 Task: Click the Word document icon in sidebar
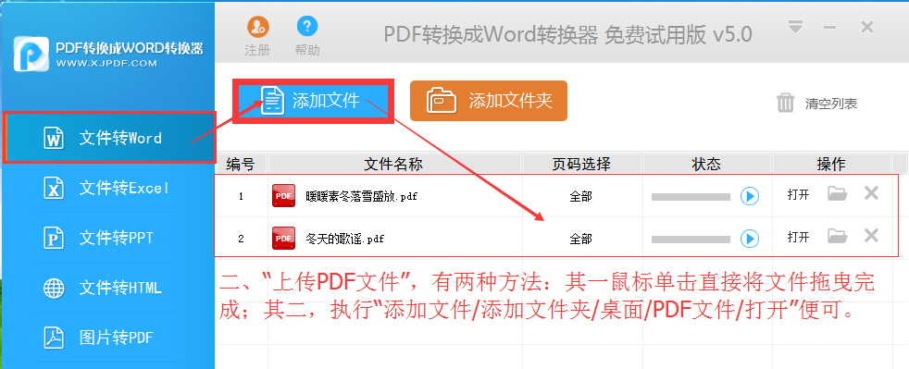coord(54,139)
